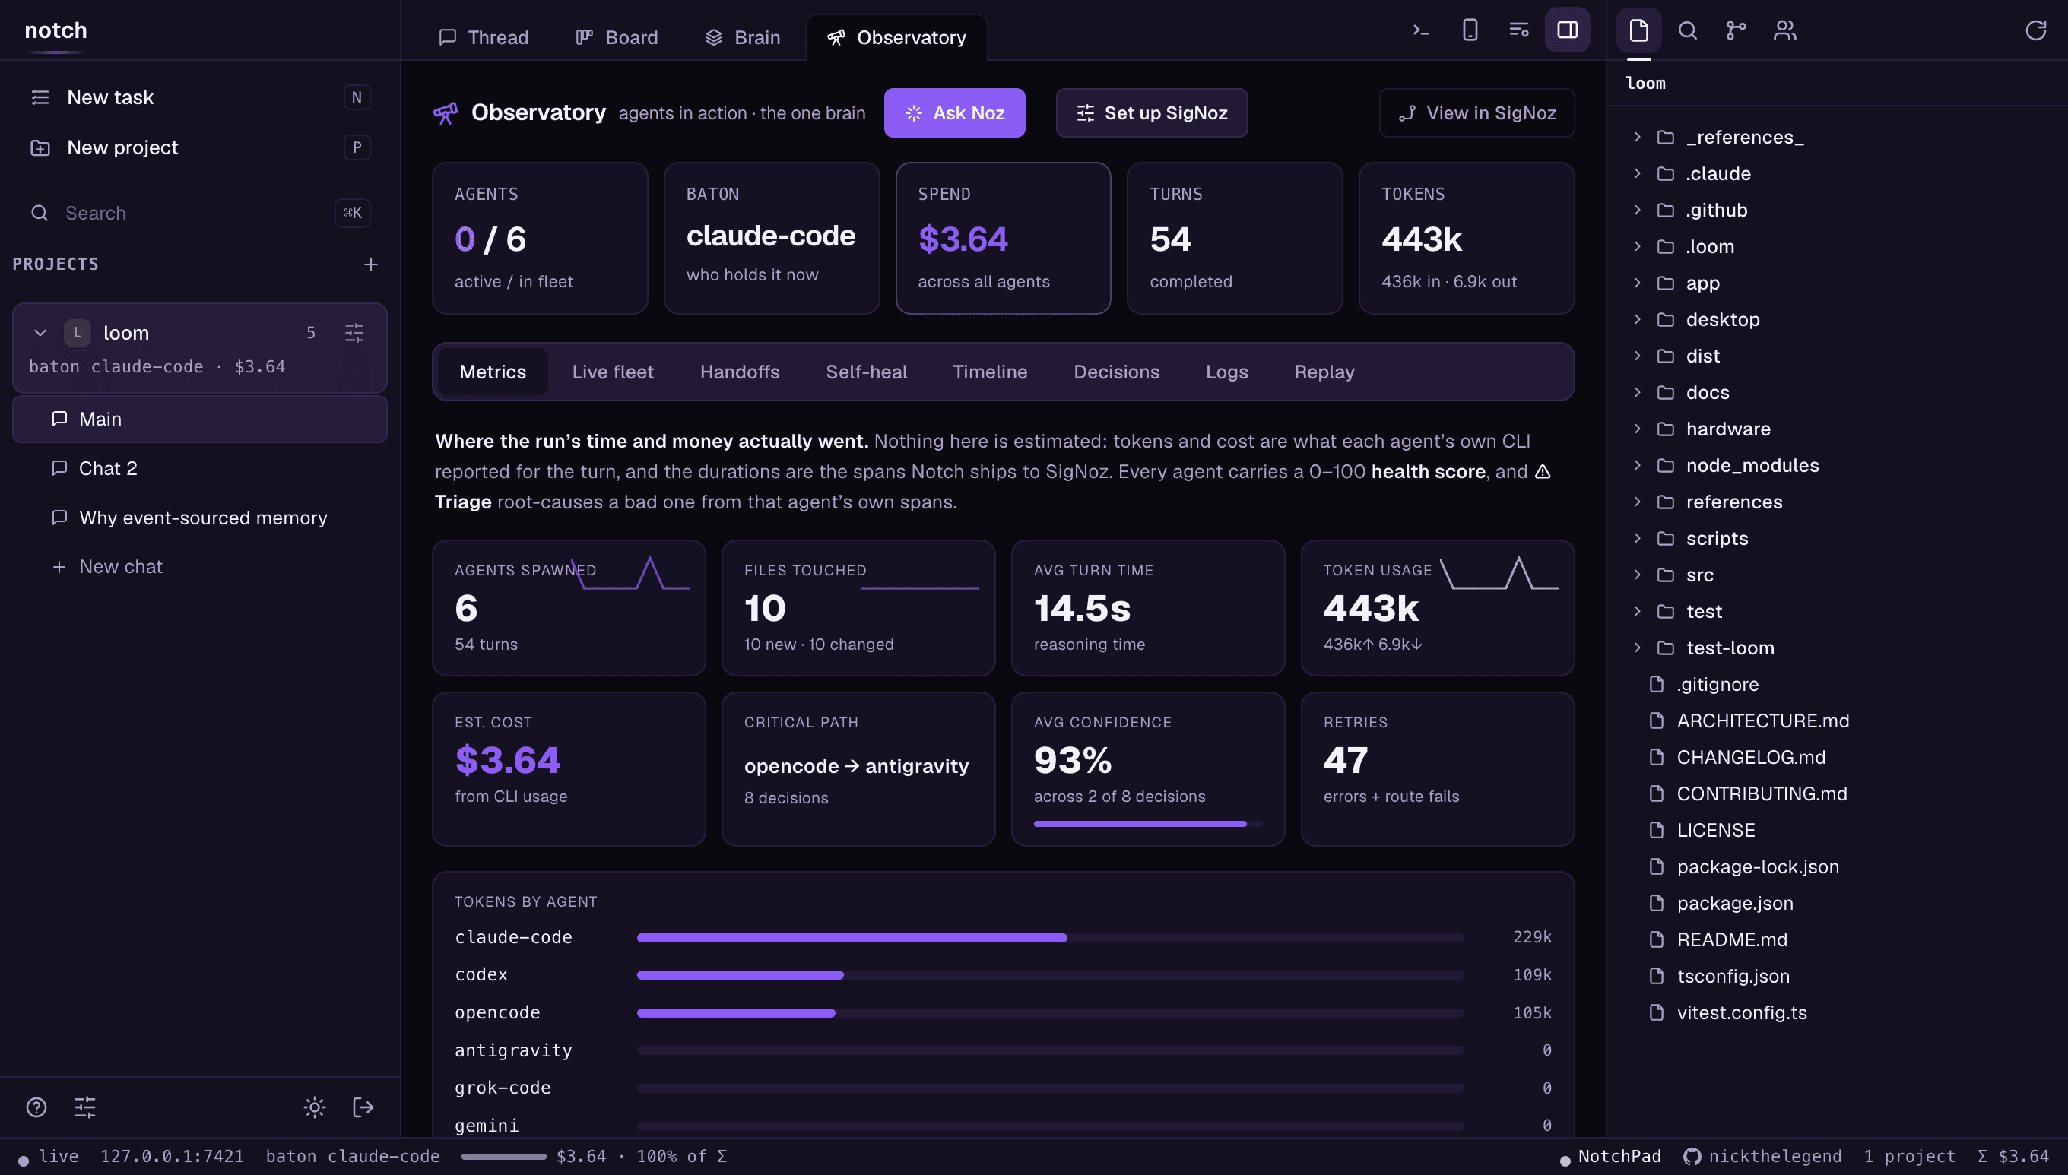Collapse the loom project chevron
Image resolution: width=2068 pixels, height=1175 pixels.
coord(40,332)
